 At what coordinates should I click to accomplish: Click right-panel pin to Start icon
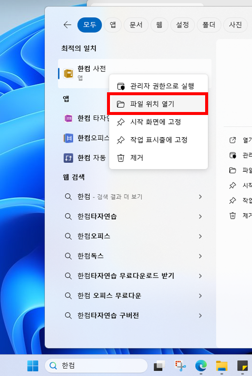point(233,185)
